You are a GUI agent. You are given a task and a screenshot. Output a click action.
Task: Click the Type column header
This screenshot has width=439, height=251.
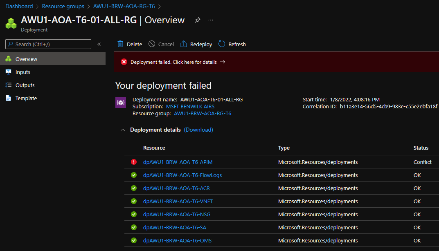(x=284, y=148)
